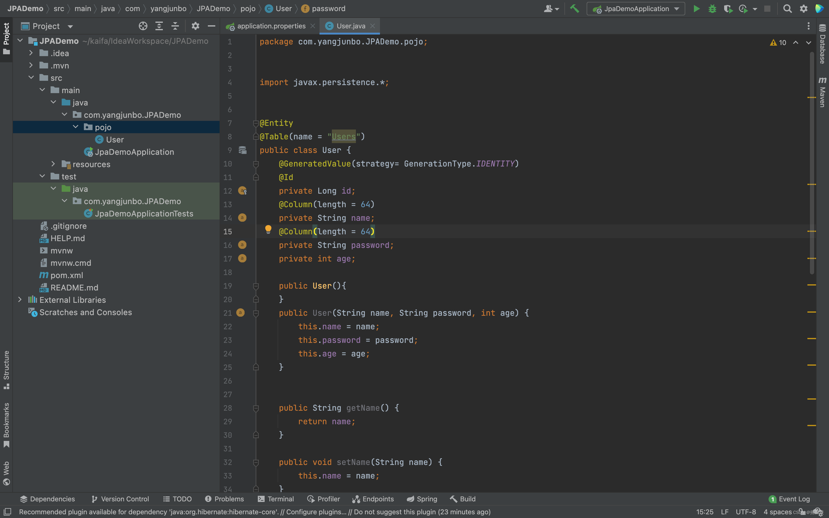Click the Select Opened File crosshair icon
The width and height of the screenshot is (829, 518).
143,26
